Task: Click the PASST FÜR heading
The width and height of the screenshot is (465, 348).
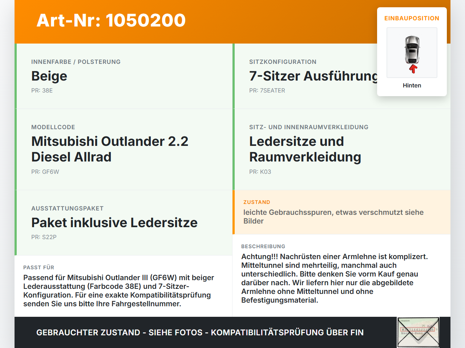Action: (39, 267)
